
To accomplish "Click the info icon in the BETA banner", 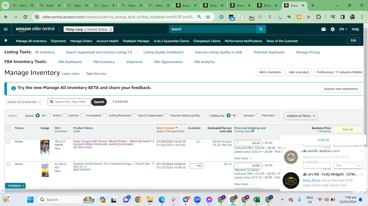I will 13,88.
